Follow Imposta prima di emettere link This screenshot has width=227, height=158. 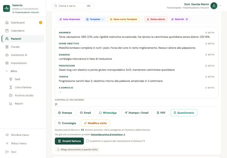coord(108,134)
